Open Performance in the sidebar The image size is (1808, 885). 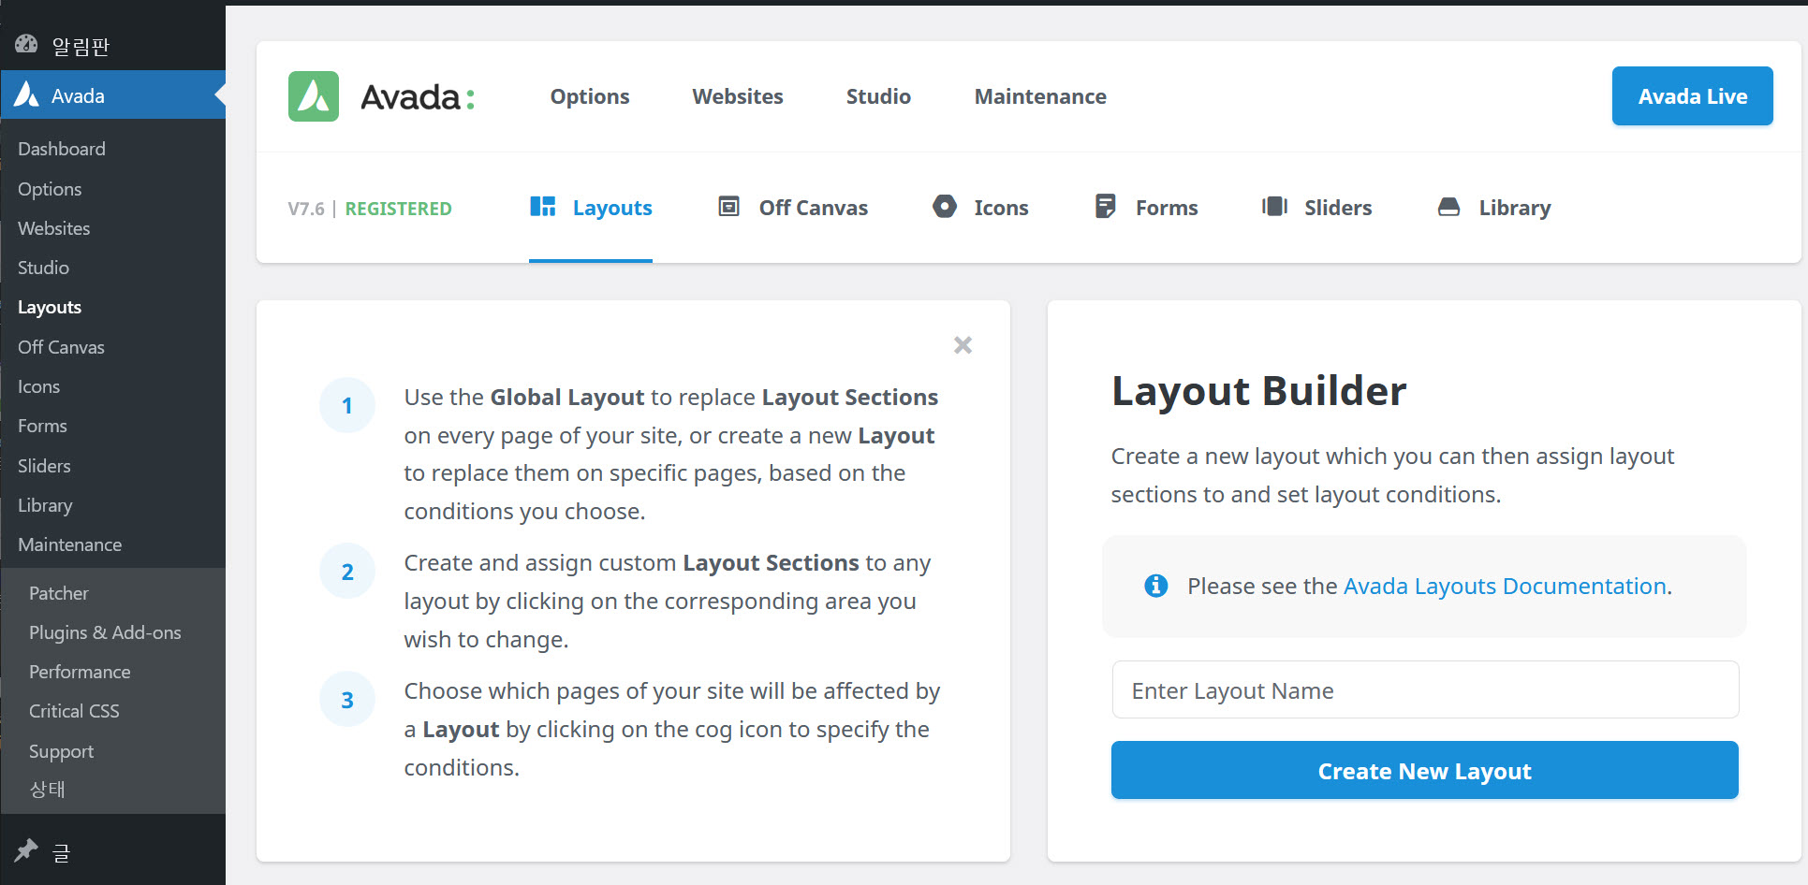click(x=80, y=672)
